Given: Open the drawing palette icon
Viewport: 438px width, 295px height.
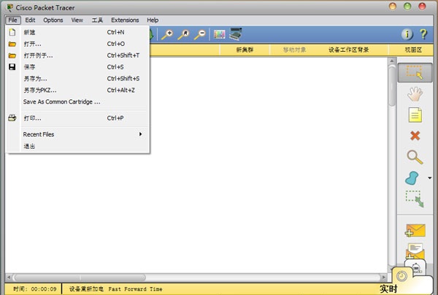Looking at the screenshot, I should (220, 34).
